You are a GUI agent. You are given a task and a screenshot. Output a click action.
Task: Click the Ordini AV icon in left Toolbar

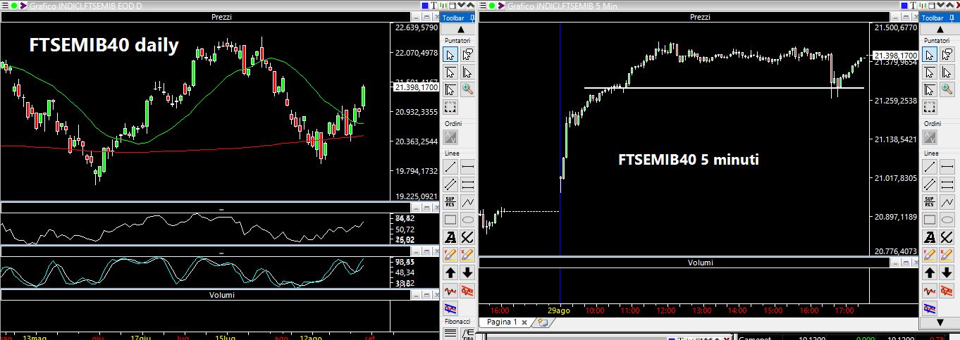pos(450,138)
